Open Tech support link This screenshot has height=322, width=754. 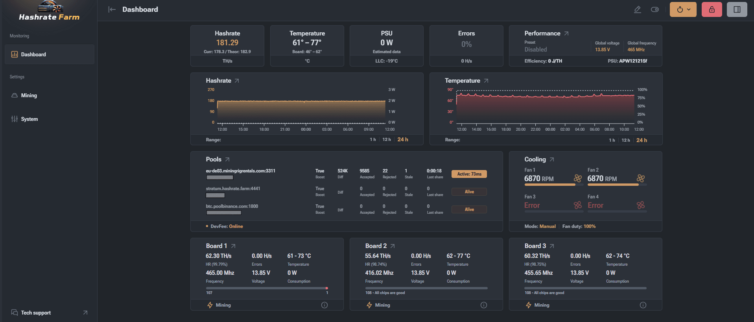coord(36,313)
